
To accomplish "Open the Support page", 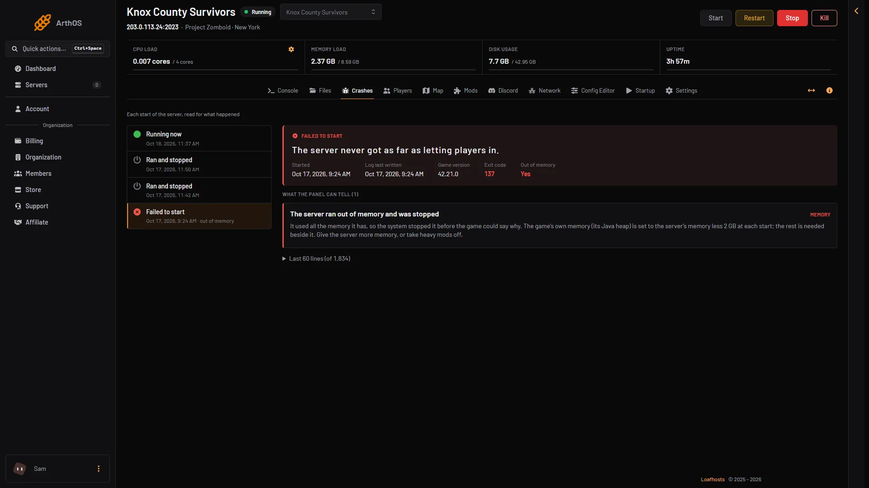I will pos(57,206).
